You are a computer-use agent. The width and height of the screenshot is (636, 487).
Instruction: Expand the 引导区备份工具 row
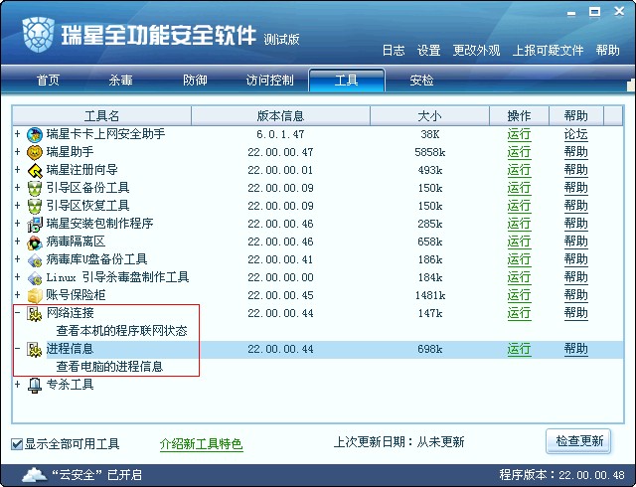(18, 187)
